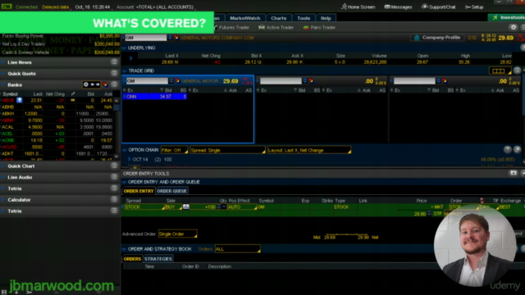
Task: Open the Pos Effect AUTO dropdown
Action: [x=242, y=207]
